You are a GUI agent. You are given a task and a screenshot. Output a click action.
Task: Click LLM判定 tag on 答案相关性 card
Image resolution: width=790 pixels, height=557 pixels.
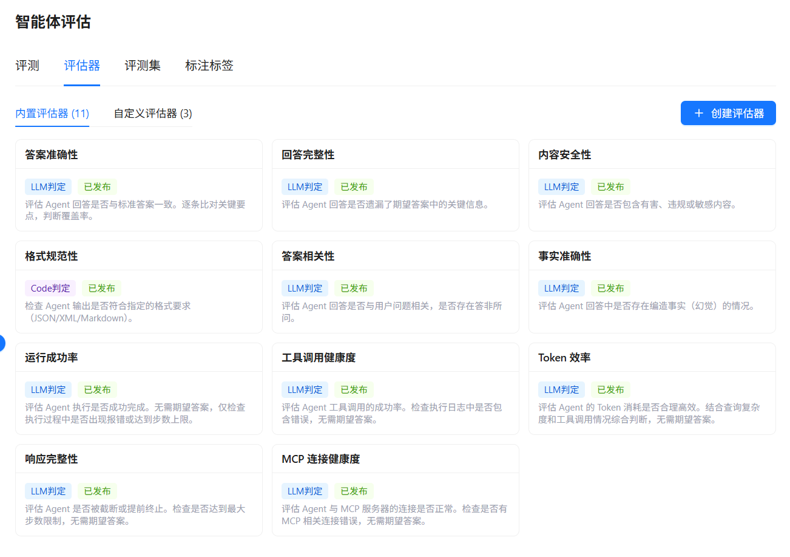click(305, 288)
